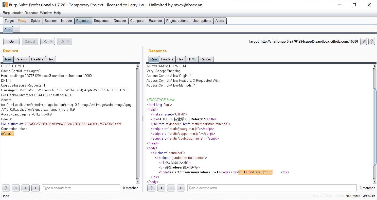Image resolution: width=377 pixels, height=200 pixels.
Task: Open the Burp menu
Action: click(x=6, y=13)
